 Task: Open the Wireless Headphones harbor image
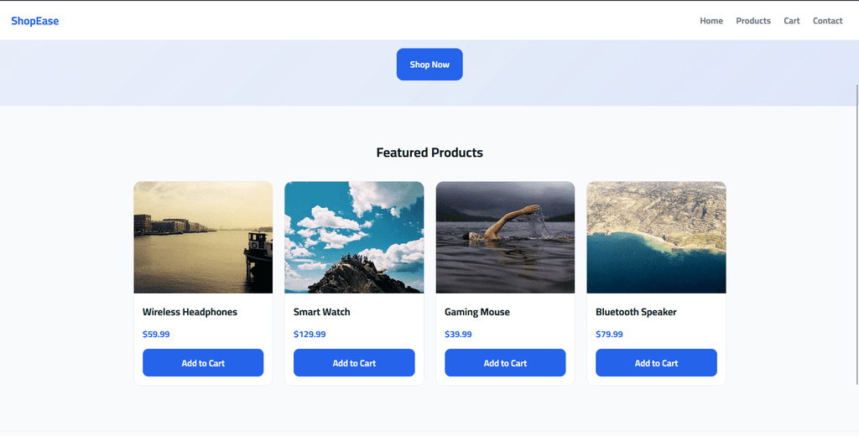pyautogui.click(x=203, y=237)
